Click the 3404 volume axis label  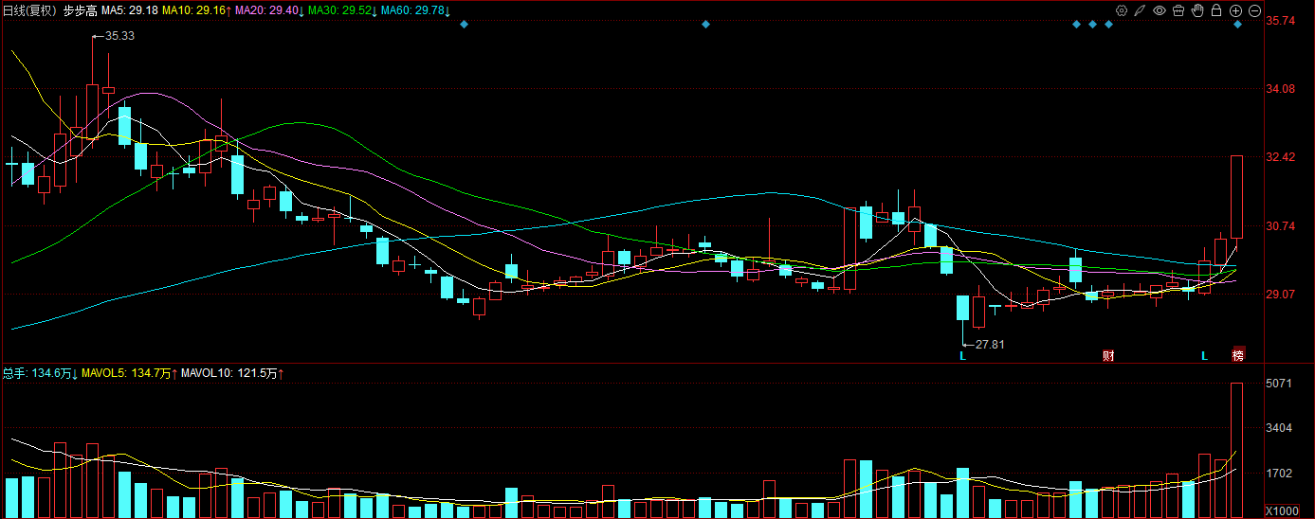(x=1281, y=428)
